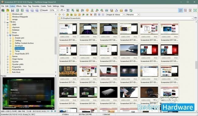Screen dimensions: 198x116
Task: Open the Effects menu
Action: coord(19,6)
